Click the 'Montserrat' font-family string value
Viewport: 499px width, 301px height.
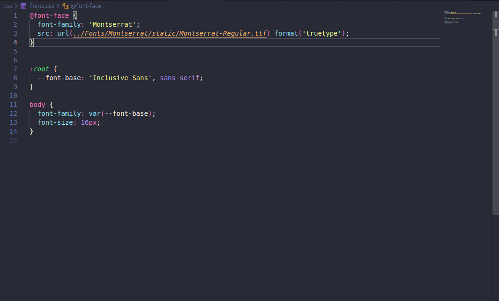click(x=114, y=24)
